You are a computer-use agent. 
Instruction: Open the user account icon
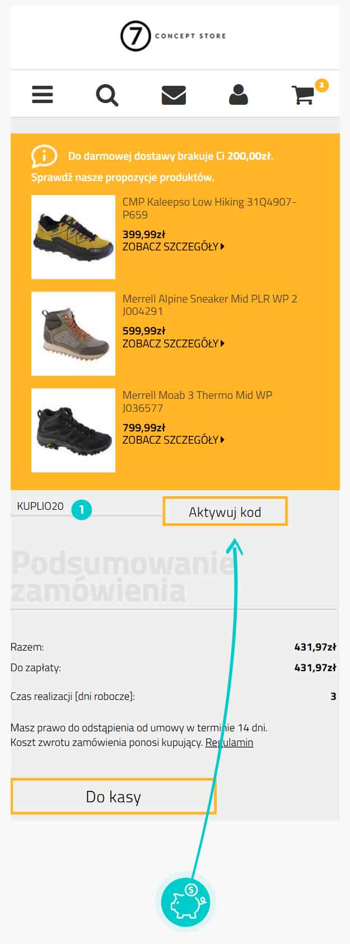(239, 95)
